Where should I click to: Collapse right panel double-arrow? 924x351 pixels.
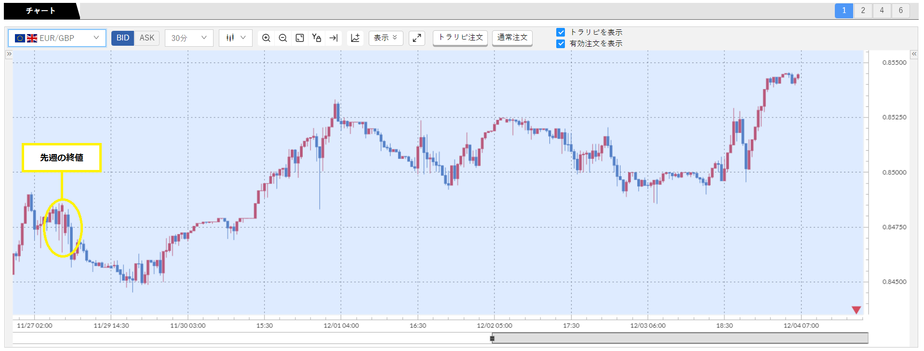click(x=914, y=54)
